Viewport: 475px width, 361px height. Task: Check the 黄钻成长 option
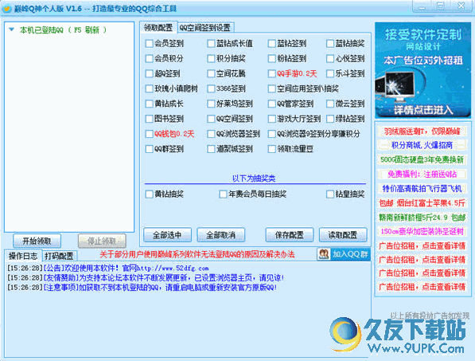149,104
